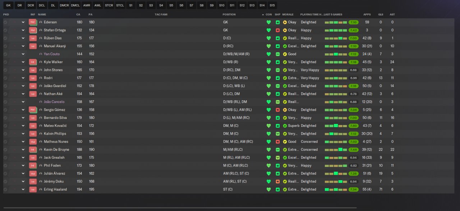Click Ederson's green condition heart icon

pyautogui.click(x=268, y=22)
